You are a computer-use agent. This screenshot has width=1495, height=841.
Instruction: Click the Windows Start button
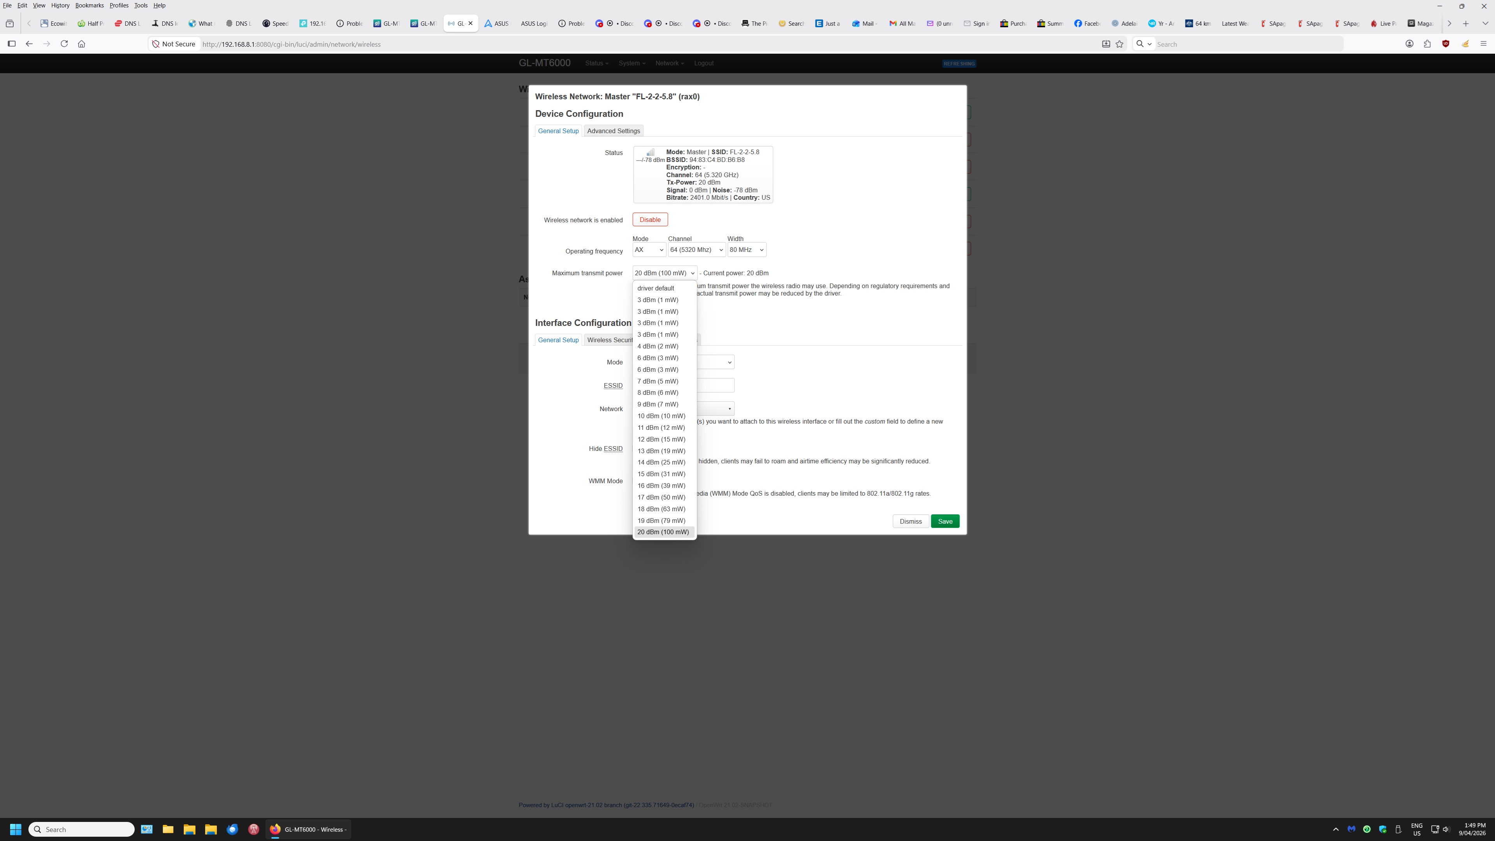(x=16, y=829)
